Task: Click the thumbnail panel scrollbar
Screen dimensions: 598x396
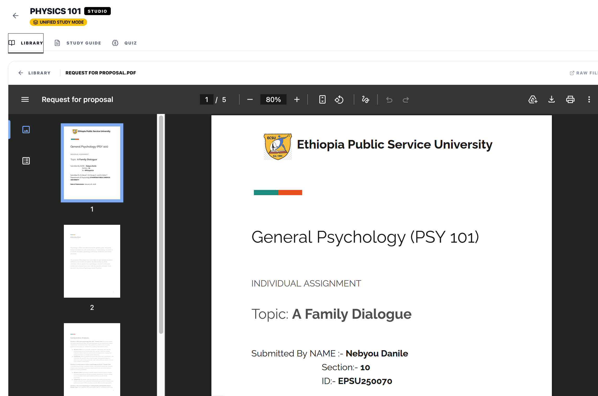Action: pos(161,224)
